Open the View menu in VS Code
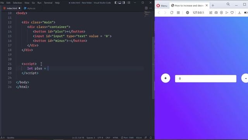 pyautogui.click(x=27, y=3)
